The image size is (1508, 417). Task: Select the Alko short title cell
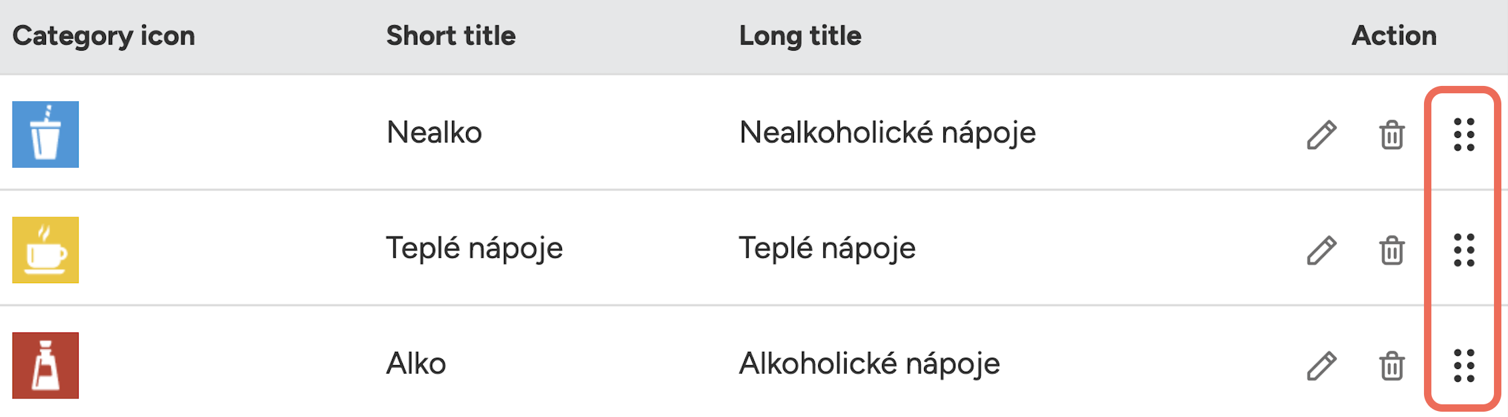point(416,364)
